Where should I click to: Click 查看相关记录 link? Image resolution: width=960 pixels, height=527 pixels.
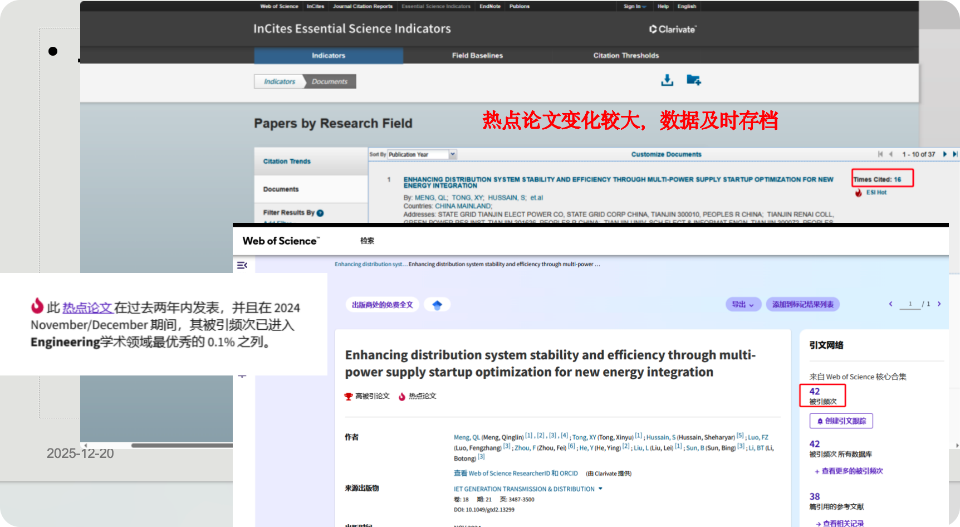(x=840, y=524)
